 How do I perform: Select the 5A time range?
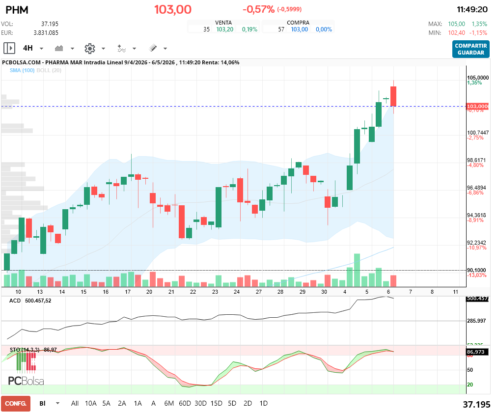pyautogui.click(x=106, y=403)
